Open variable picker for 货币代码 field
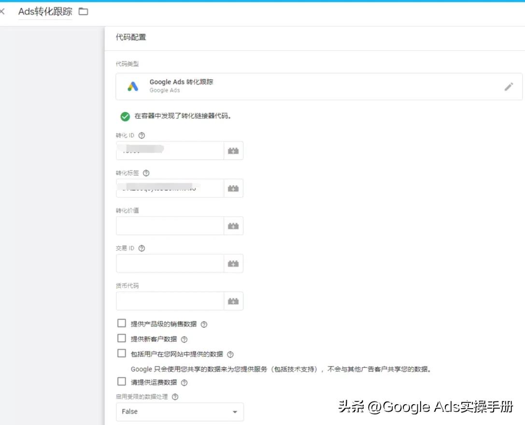The image size is (525, 425). (x=234, y=301)
